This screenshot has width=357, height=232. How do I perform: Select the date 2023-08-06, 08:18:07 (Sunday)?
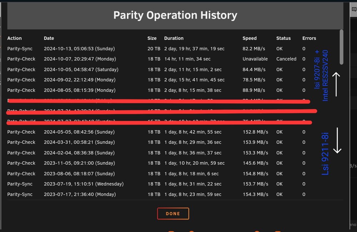(79, 174)
